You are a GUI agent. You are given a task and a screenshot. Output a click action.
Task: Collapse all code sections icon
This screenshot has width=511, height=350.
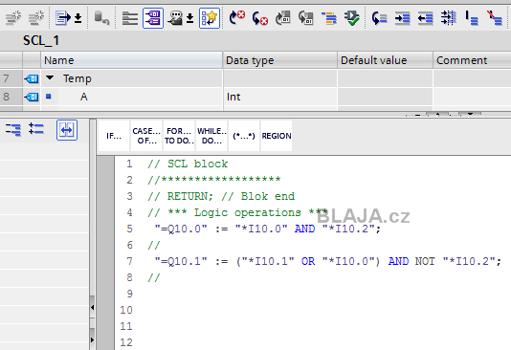(13, 129)
